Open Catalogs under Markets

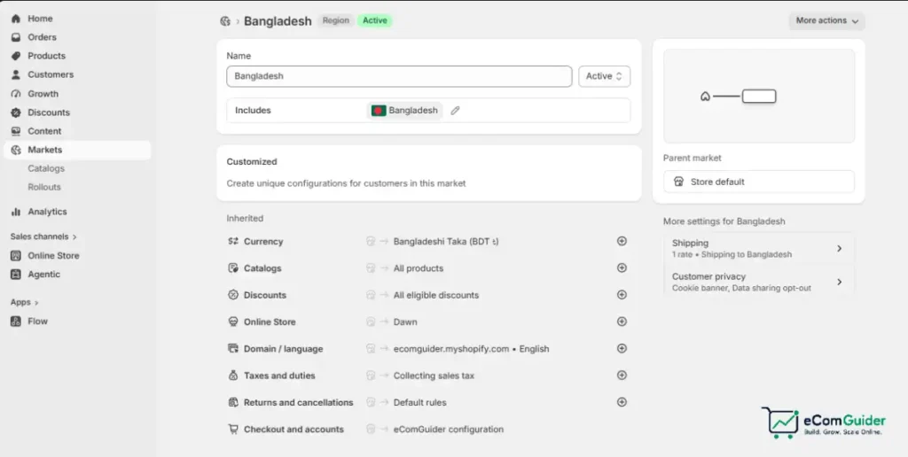[x=46, y=168]
